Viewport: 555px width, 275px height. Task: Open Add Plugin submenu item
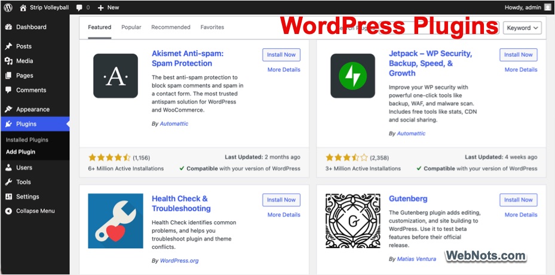(20, 152)
